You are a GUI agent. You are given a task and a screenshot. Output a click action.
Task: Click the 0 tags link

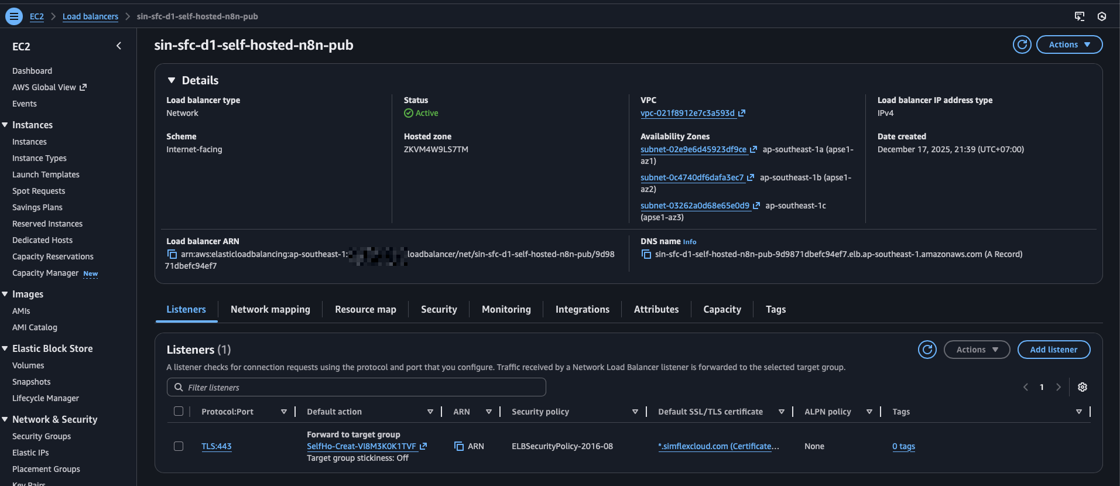[x=903, y=446]
